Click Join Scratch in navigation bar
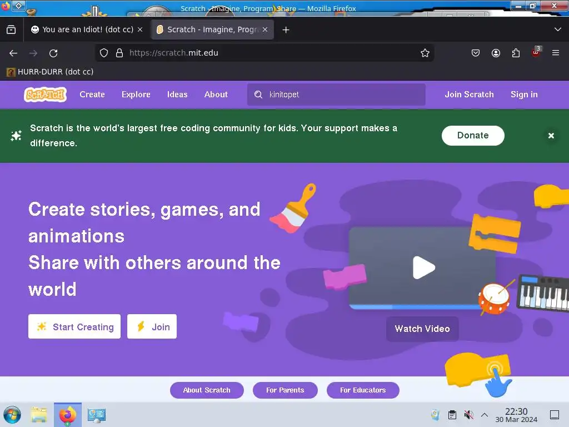Screen dimensions: 569x427 [x=469, y=95]
